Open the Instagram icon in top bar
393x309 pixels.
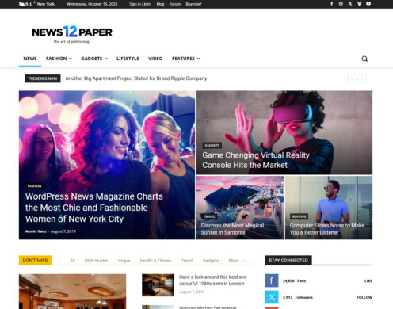pyautogui.click(x=341, y=4)
